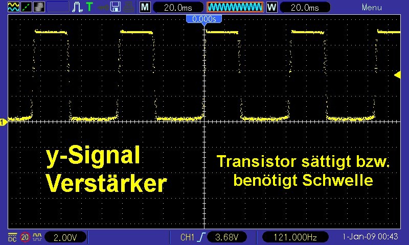Toggle the DC coupling indicator
Viewport: 409px width, 245px height.
[12, 237]
